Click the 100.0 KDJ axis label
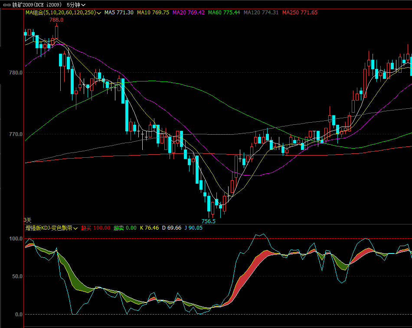Screen dimensions: 412x328 (16, 239)
